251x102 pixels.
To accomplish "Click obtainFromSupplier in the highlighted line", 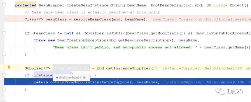I will [71, 82].
